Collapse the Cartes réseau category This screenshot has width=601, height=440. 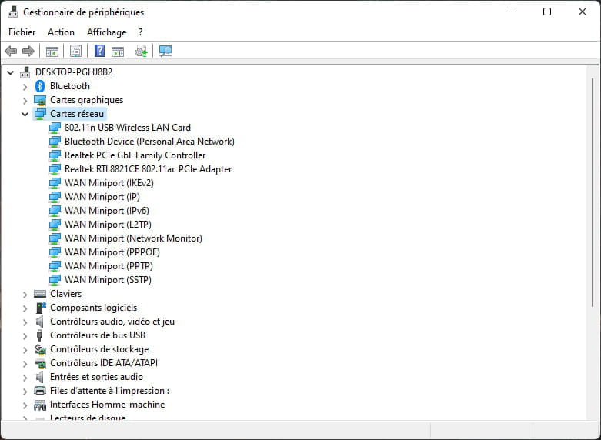coord(25,114)
